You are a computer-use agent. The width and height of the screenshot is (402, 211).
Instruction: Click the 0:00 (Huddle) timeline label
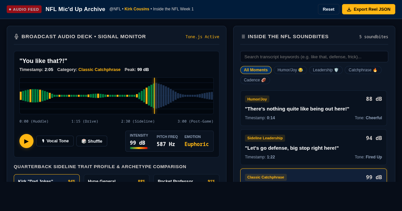coord(34,121)
